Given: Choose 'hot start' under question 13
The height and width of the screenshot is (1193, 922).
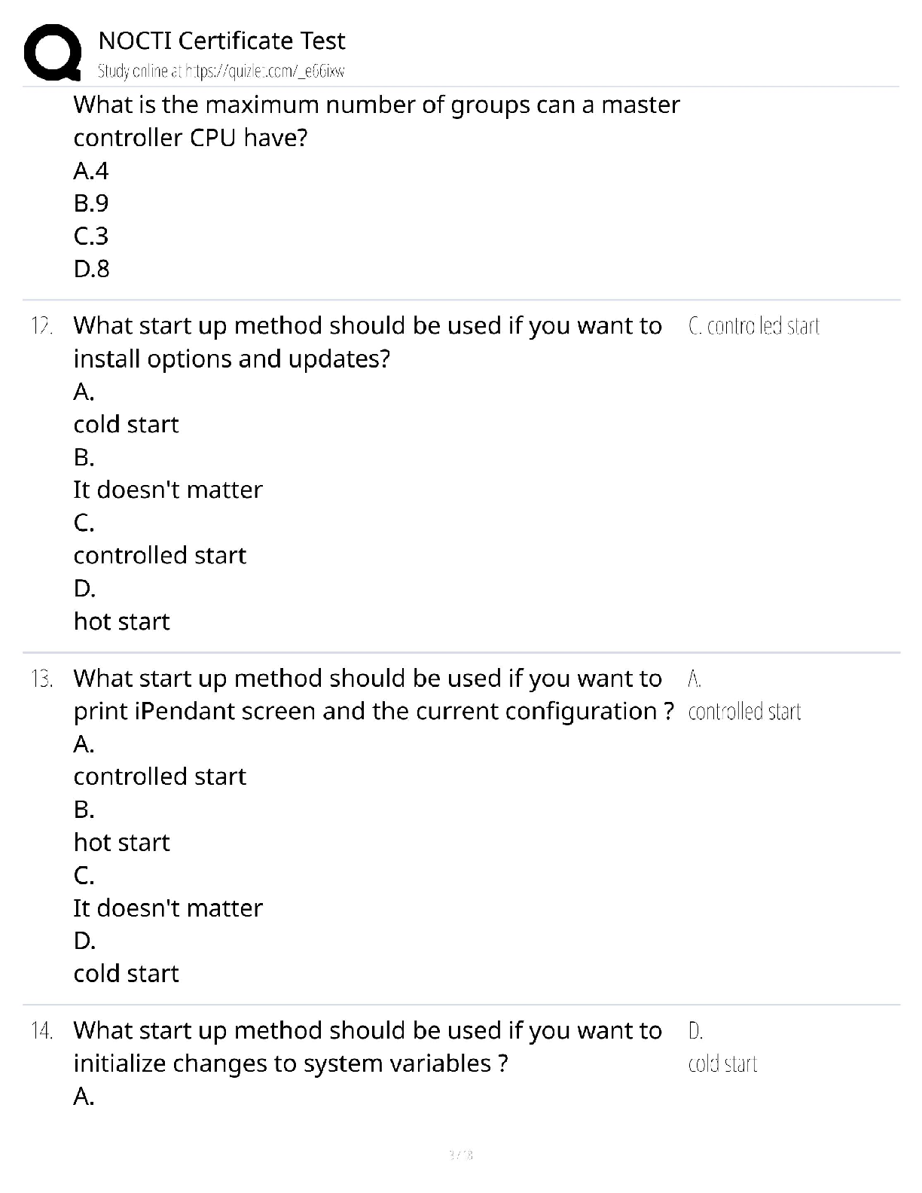Looking at the screenshot, I should 121,842.
